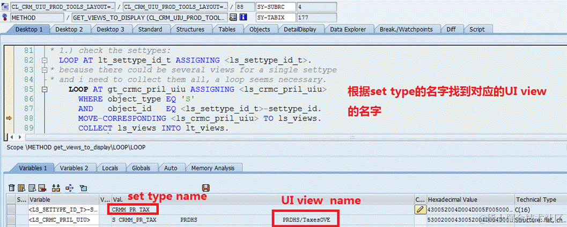Click the pencil change-value icon for LS_SETTYPE_ID_T row

[x=421, y=210]
